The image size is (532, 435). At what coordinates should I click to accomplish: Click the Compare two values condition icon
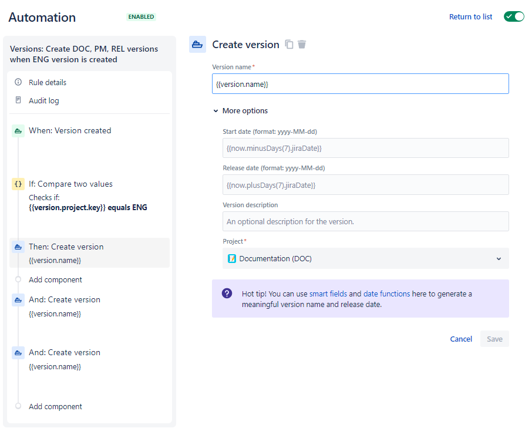coord(18,184)
